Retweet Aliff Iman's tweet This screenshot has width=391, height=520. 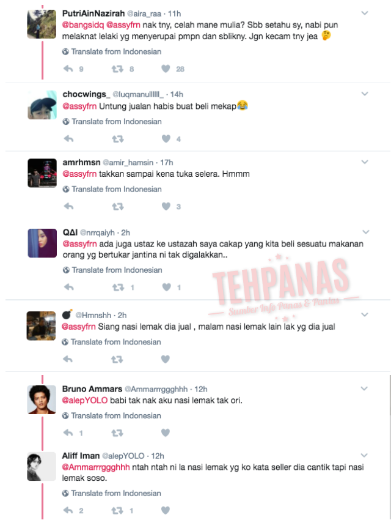(117, 510)
